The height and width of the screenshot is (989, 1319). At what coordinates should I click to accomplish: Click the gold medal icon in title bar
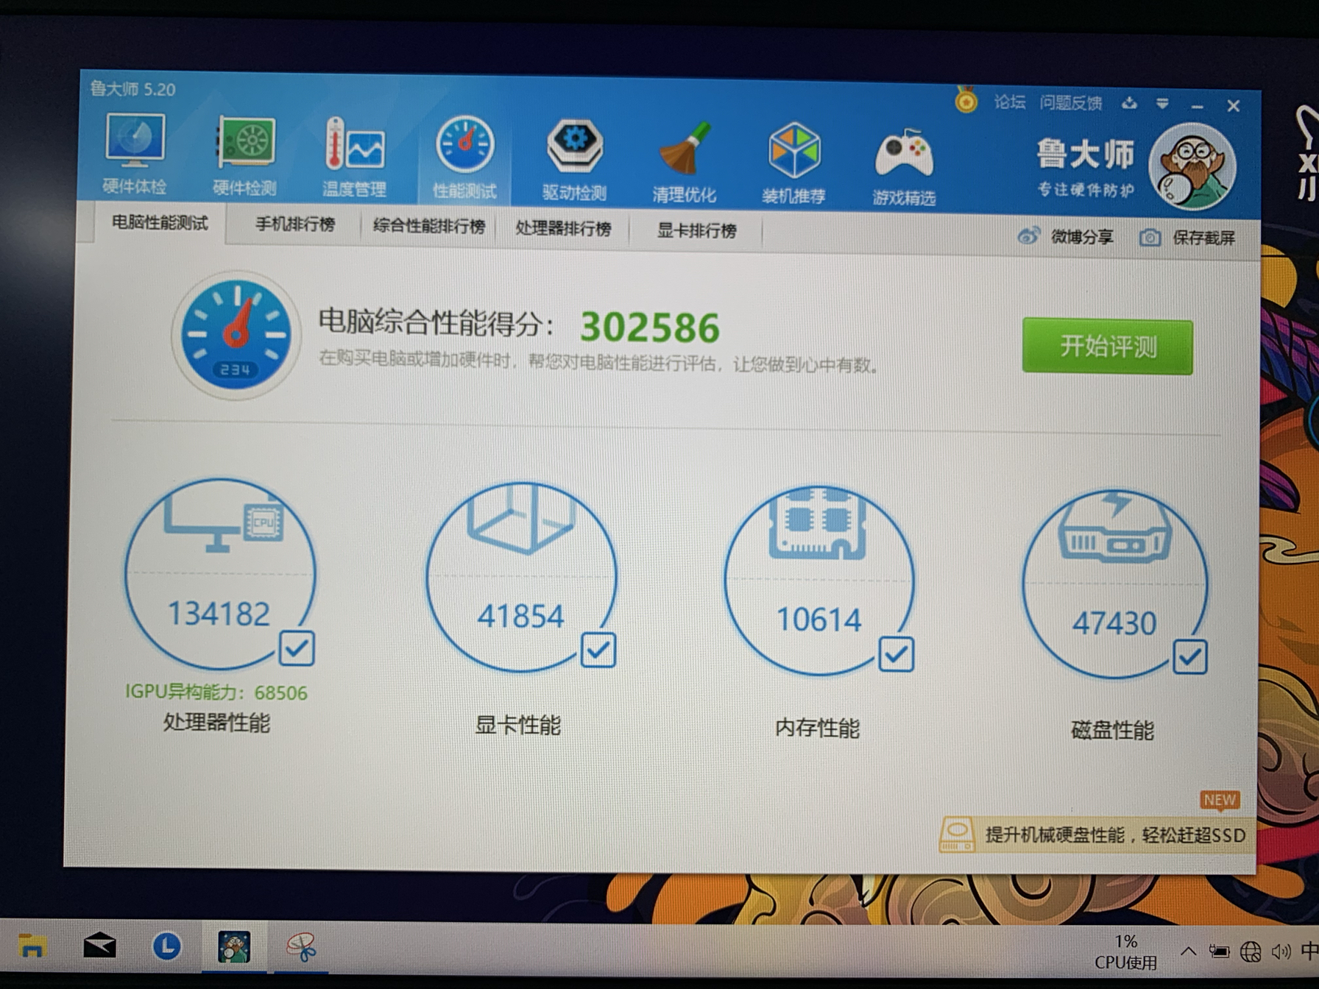point(966,99)
